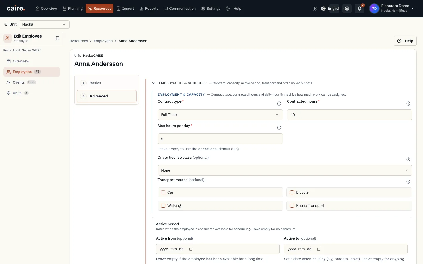The width and height of the screenshot is (423, 264).
Task: Click the PD profile avatar
Action: pyautogui.click(x=374, y=9)
